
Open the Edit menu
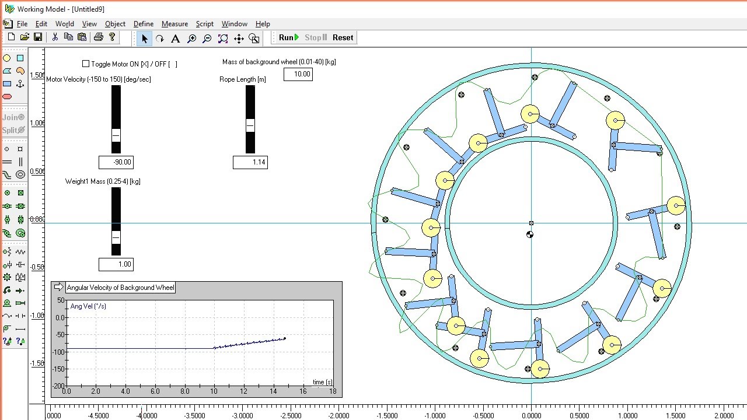point(41,24)
